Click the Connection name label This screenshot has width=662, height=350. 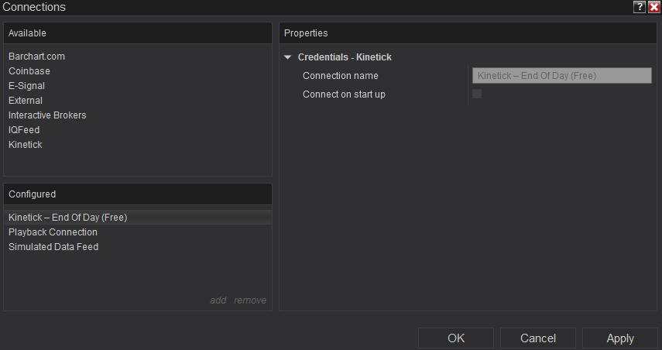pyautogui.click(x=340, y=76)
